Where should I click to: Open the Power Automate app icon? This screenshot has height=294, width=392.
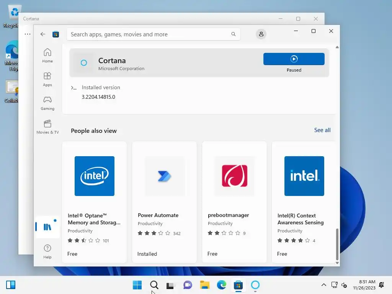(x=164, y=176)
